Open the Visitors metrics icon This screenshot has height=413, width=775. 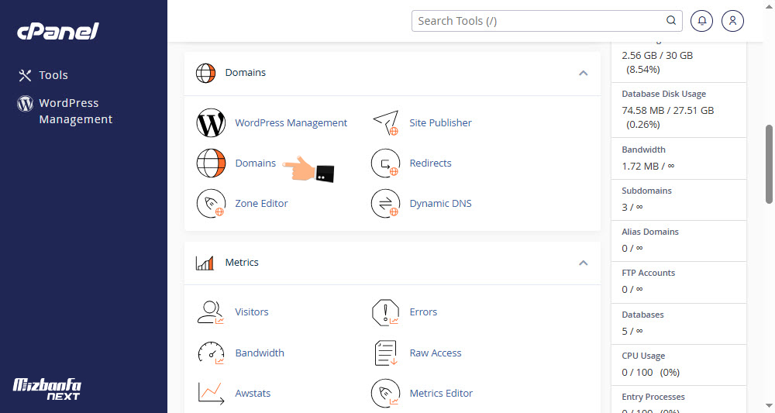click(x=210, y=312)
